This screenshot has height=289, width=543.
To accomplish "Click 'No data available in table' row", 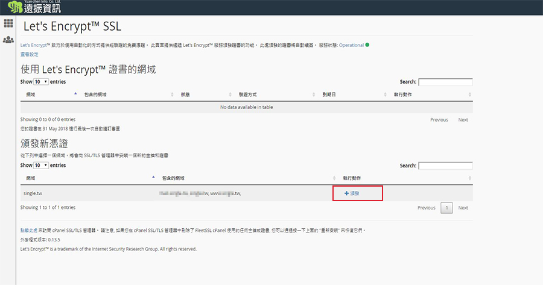I will [x=247, y=107].
